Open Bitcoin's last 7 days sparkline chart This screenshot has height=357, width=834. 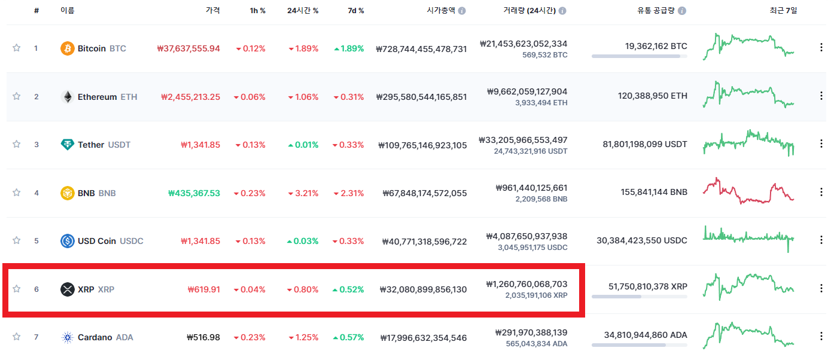tap(748, 46)
